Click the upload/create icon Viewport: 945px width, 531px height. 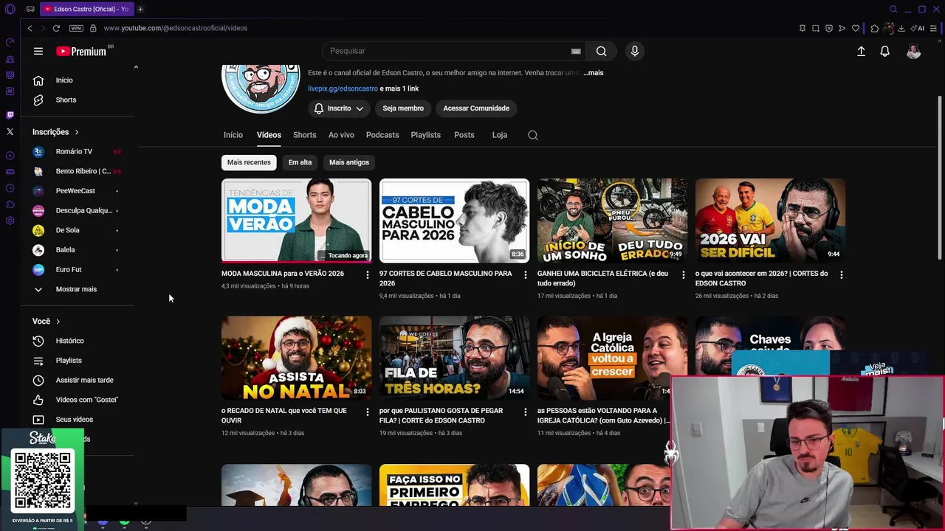pyautogui.click(x=861, y=51)
